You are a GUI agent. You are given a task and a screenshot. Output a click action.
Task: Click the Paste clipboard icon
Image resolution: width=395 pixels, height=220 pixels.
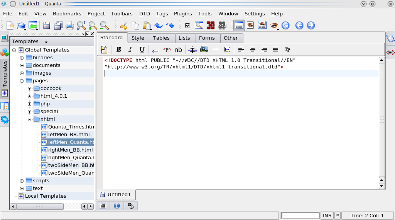[x=147, y=25]
